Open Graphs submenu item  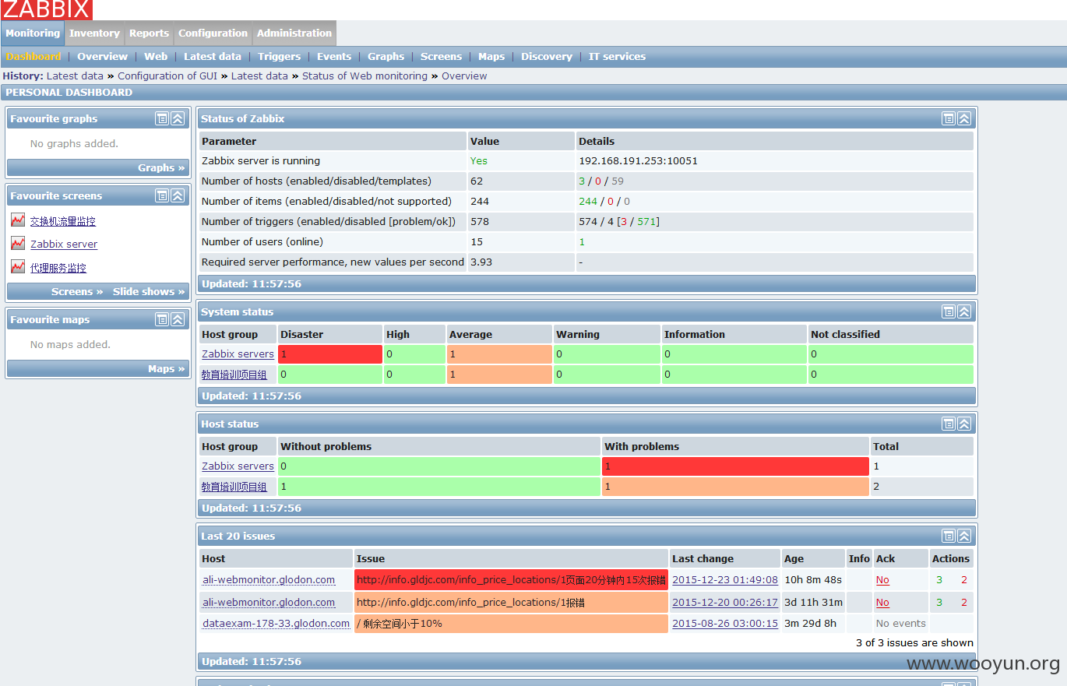pos(386,56)
